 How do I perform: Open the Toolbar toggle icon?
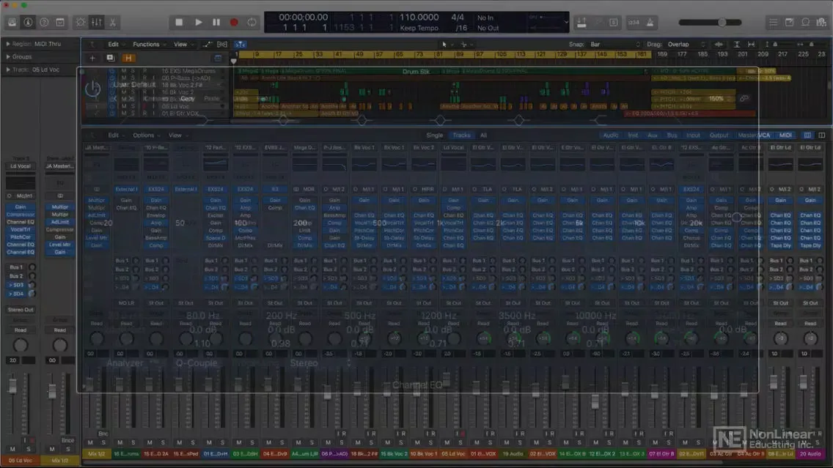tap(60, 22)
